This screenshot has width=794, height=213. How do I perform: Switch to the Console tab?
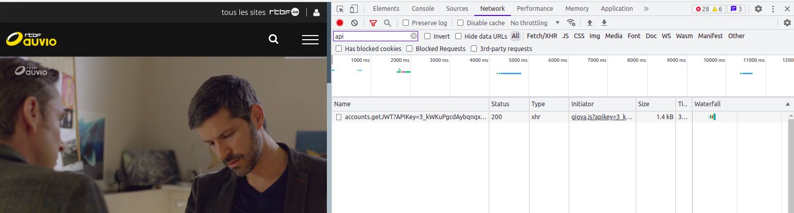click(x=423, y=9)
